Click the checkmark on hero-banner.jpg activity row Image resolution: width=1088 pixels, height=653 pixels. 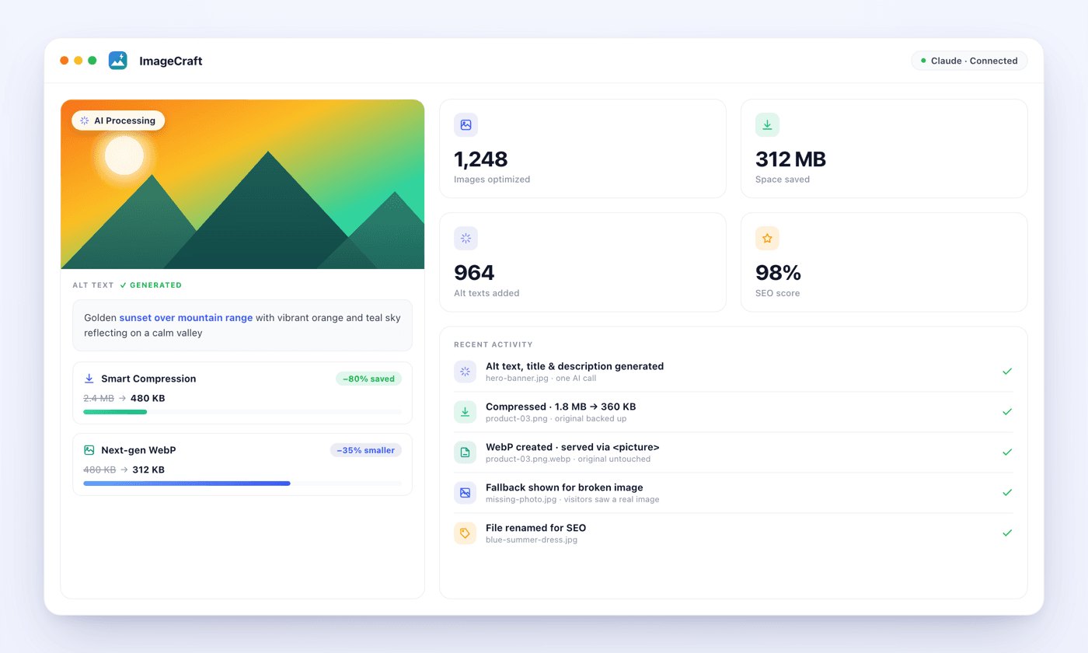click(x=1007, y=372)
